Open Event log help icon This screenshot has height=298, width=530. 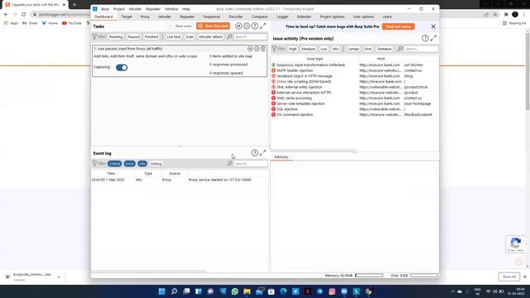[x=255, y=152]
